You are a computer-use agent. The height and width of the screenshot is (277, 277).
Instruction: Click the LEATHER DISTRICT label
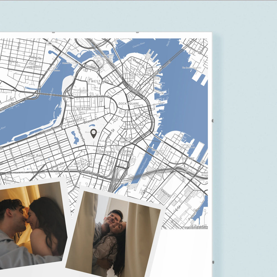126,153
